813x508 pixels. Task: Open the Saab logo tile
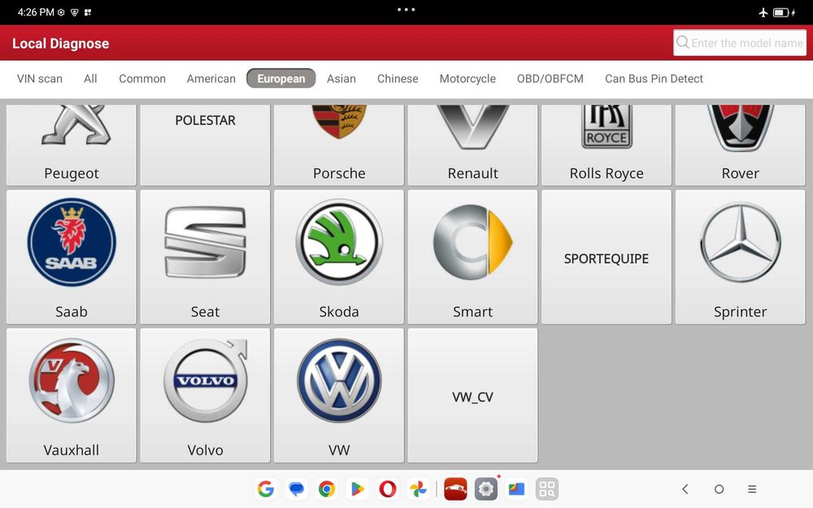[x=72, y=257]
